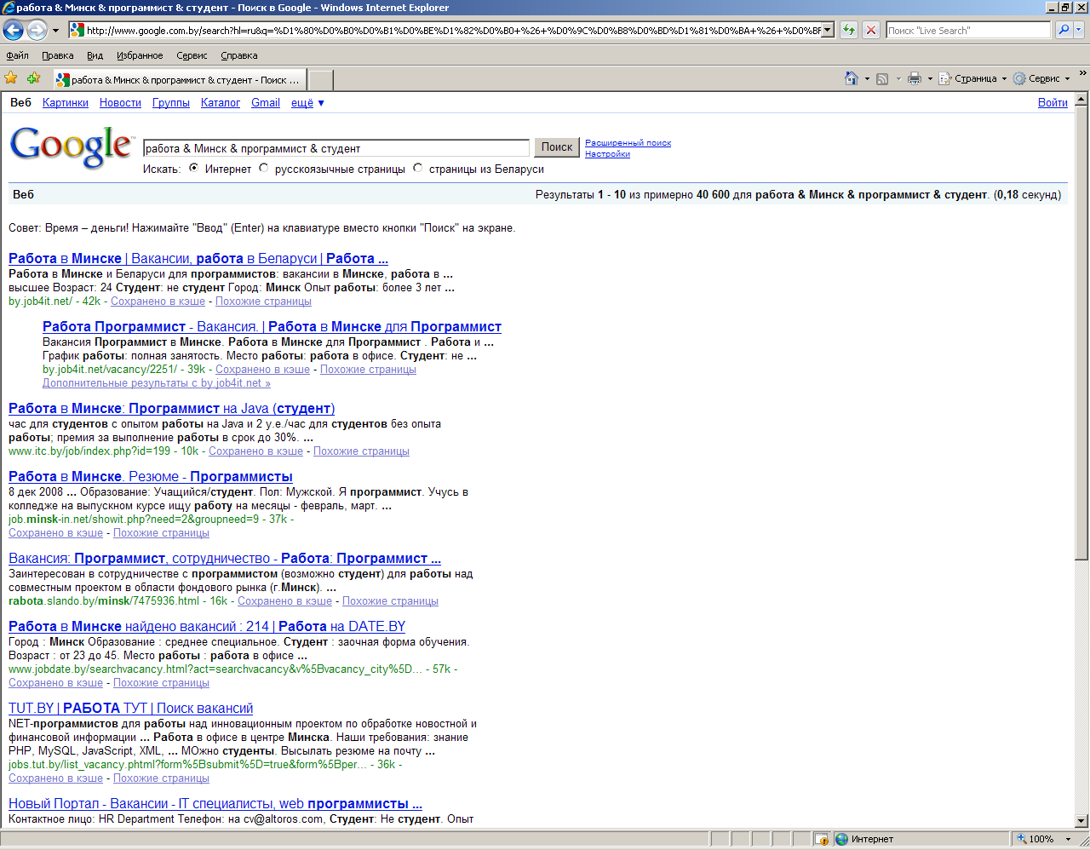Open the Избранное menu
The image size is (1090, 850).
(x=140, y=55)
